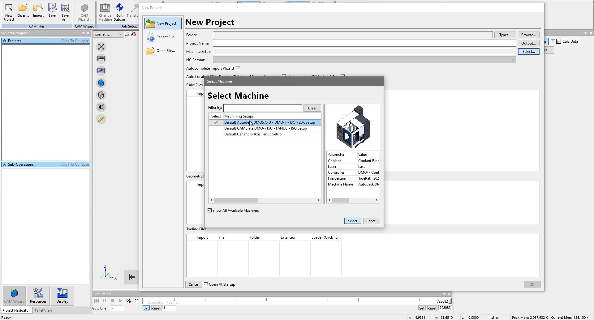The image size is (594, 320).
Task: Uncheck Show All Available Machines
Action: [210, 211]
